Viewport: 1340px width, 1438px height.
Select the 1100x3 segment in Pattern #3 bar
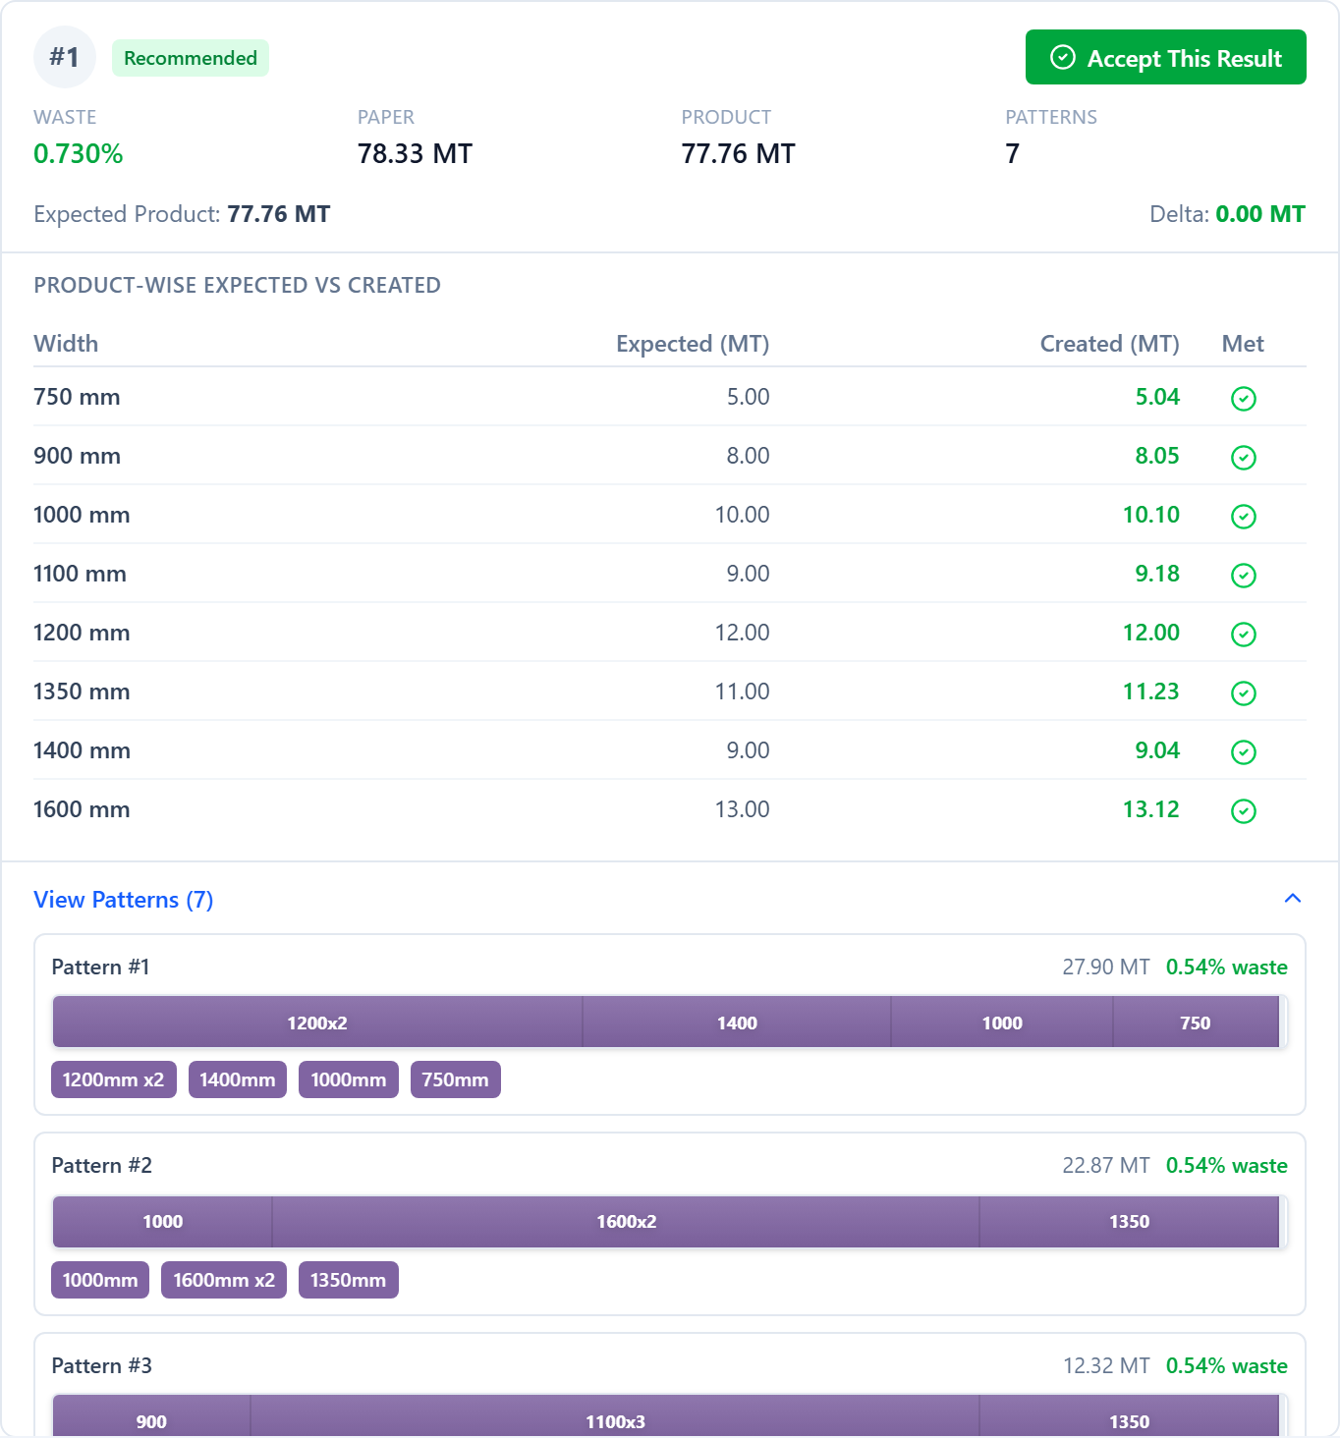pos(615,1416)
